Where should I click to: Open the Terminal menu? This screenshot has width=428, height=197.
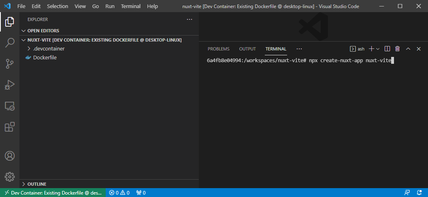click(131, 6)
